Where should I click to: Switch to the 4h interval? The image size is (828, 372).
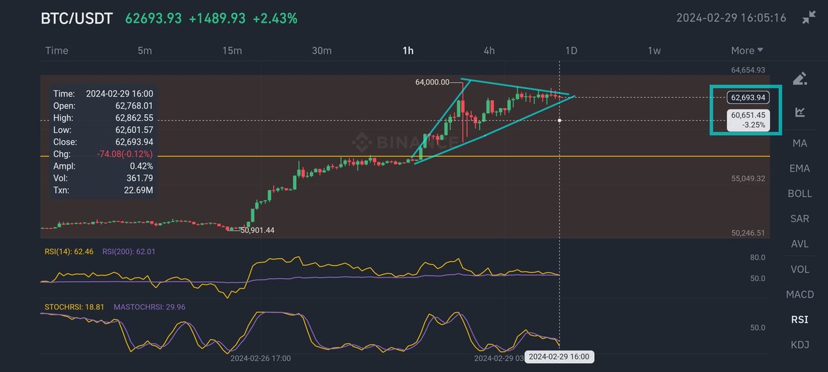(489, 50)
